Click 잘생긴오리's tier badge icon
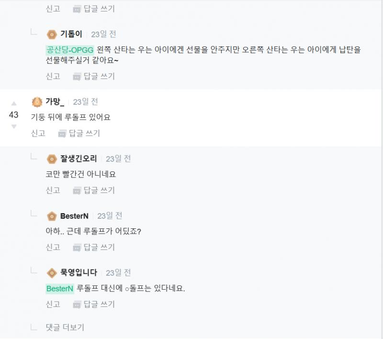This screenshot has width=383, height=339. coord(52,159)
